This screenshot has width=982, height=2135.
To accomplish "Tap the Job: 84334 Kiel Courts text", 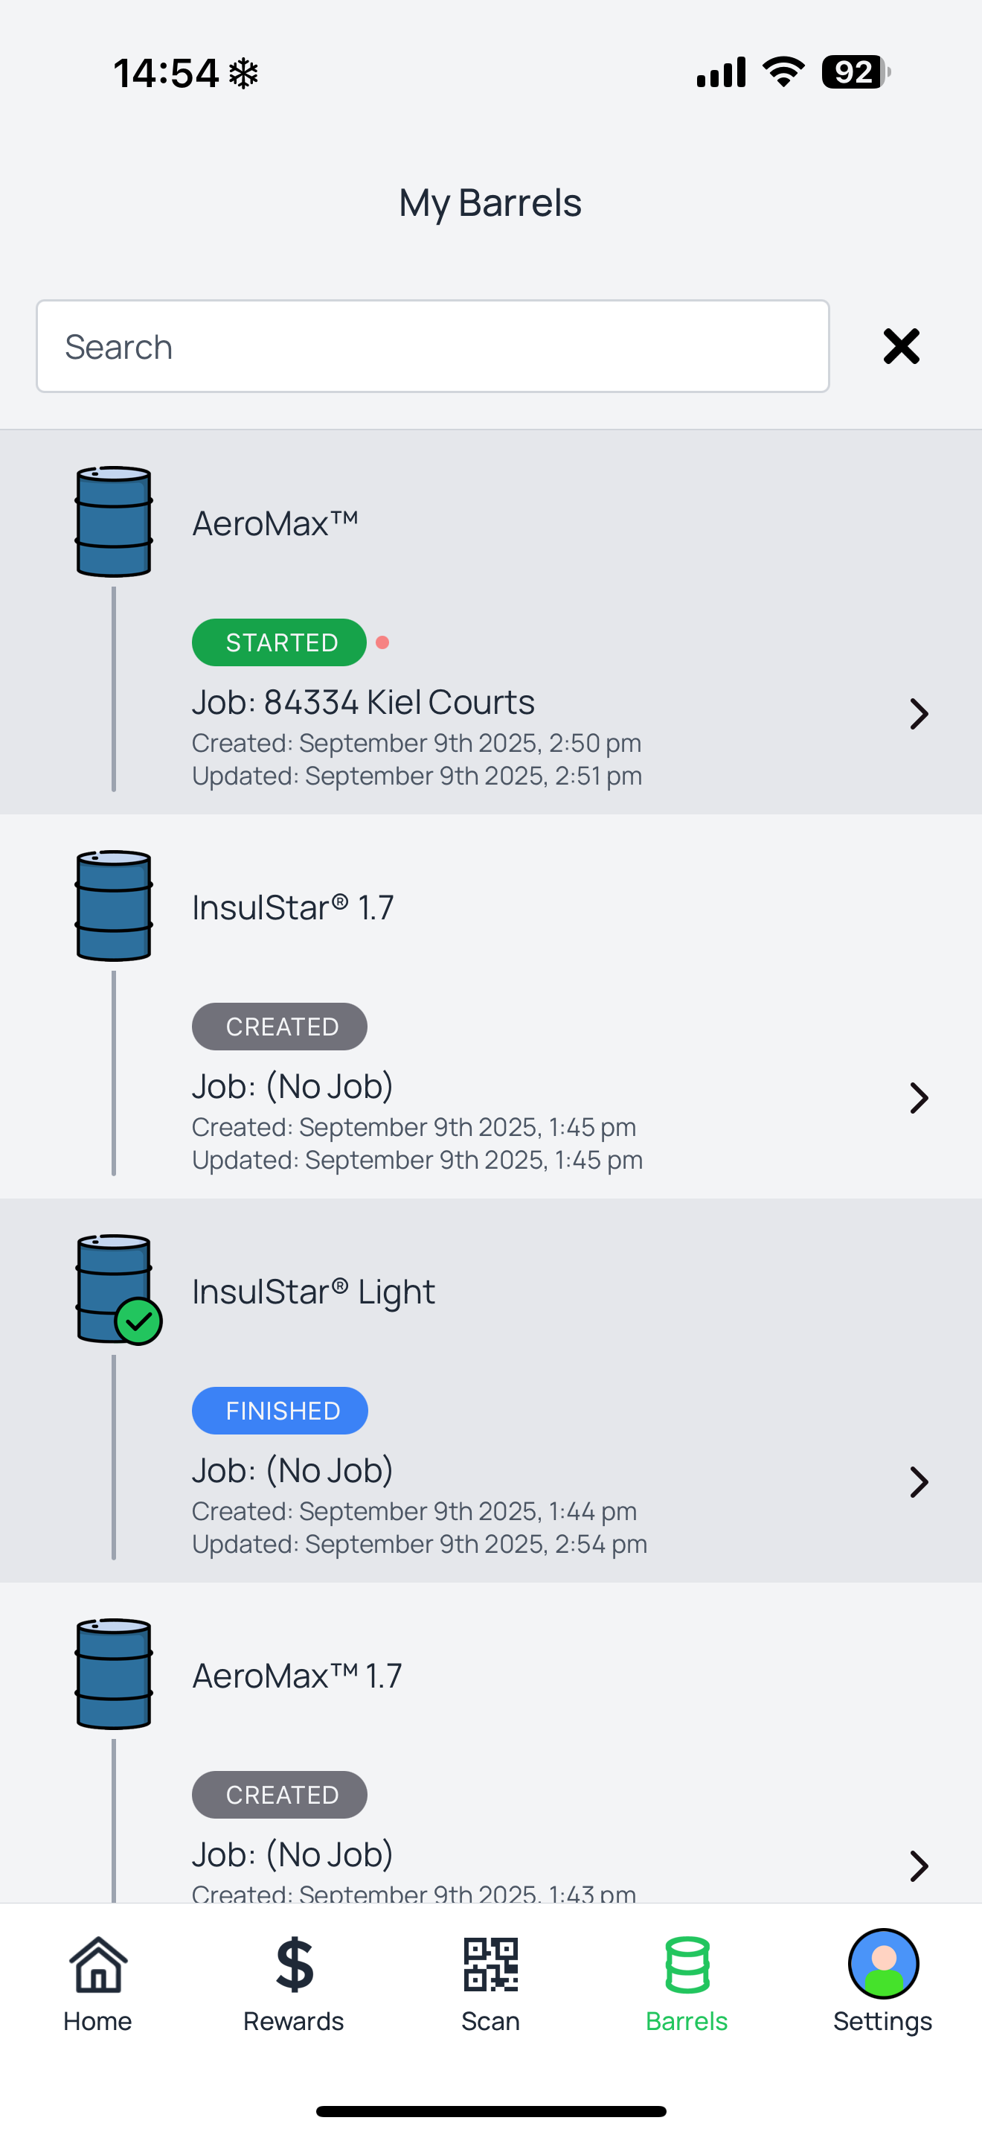I will pyautogui.click(x=364, y=702).
